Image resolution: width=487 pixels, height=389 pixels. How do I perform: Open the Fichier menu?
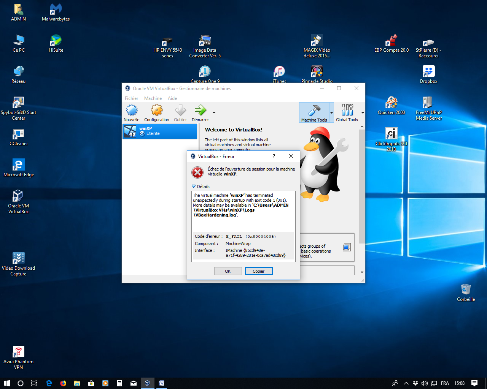pos(131,98)
